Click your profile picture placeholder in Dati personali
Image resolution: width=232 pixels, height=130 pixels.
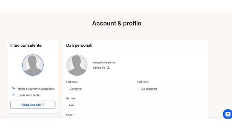click(77, 65)
